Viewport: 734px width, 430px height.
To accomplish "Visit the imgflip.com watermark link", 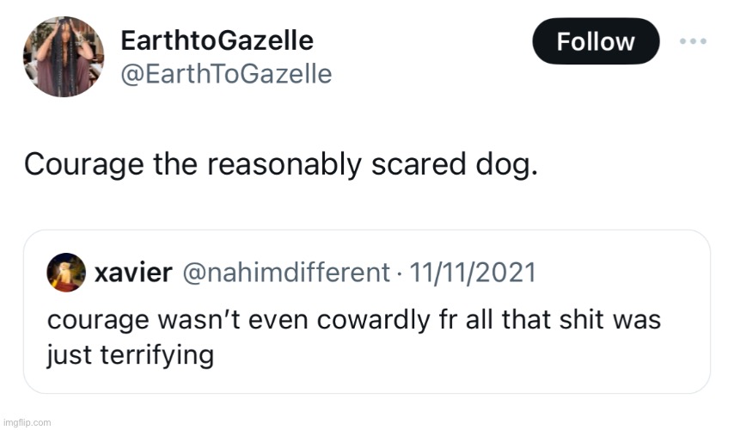I will pyautogui.click(x=28, y=422).
